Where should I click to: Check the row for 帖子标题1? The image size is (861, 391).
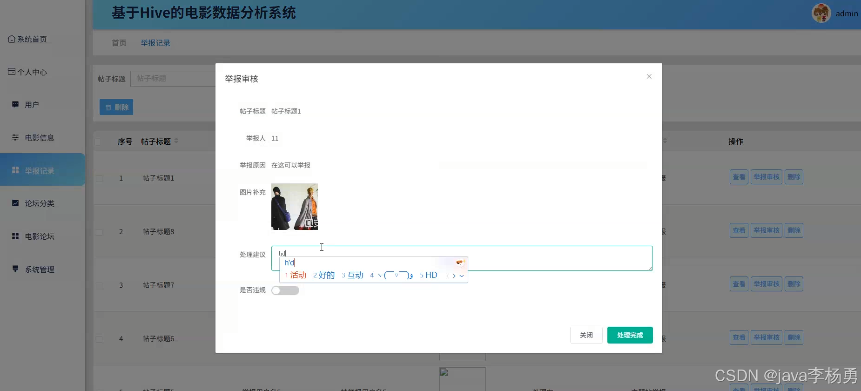[99, 178]
